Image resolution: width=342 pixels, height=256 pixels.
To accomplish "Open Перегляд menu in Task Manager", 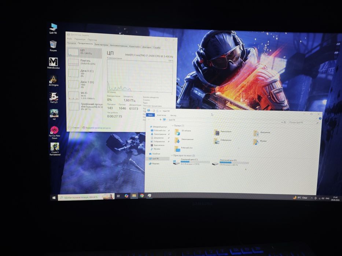I will point(92,40).
